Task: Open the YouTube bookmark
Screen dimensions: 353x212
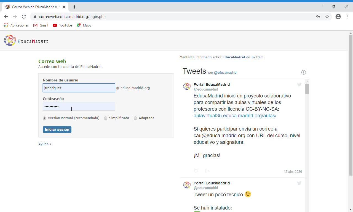Action: point(62,25)
